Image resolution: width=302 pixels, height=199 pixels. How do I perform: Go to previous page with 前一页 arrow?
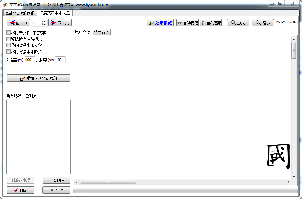click(x=18, y=22)
